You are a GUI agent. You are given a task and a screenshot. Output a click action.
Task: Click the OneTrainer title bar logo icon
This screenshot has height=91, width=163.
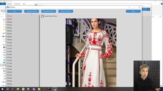8,7
